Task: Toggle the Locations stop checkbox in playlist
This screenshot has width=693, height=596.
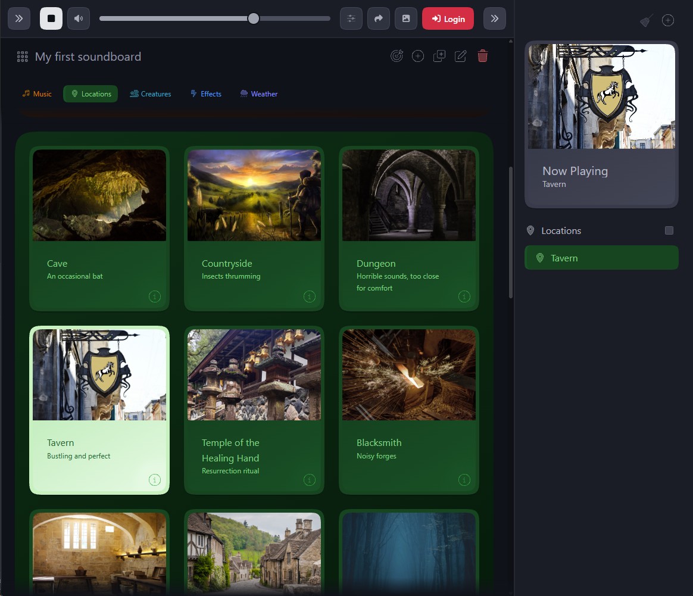Action: click(669, 230)
